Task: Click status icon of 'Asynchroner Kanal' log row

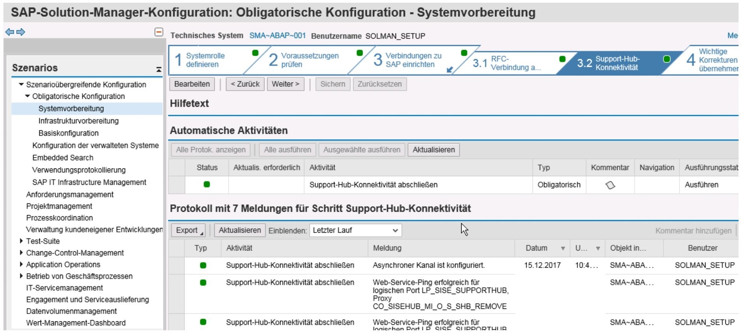Action: pos(203,265)
